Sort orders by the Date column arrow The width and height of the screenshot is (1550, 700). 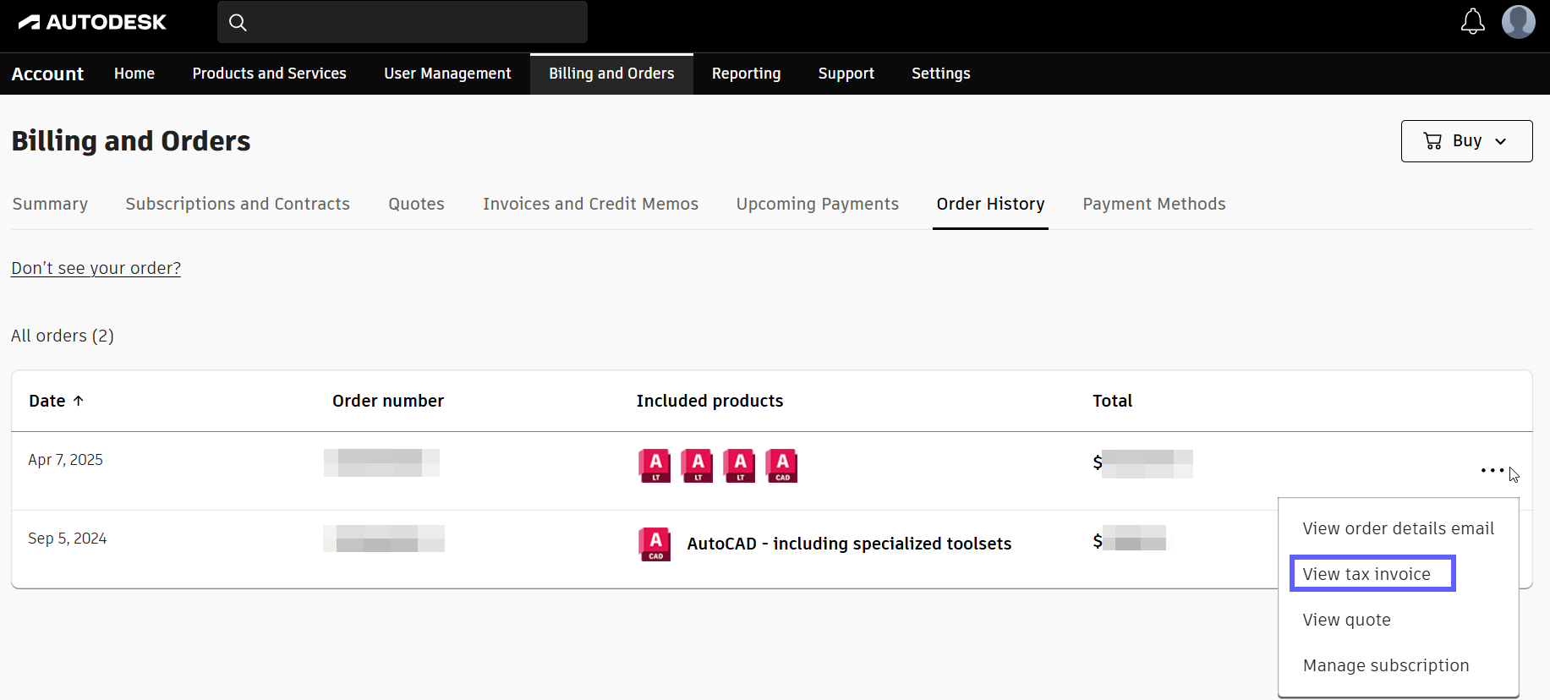pos(79,401)
